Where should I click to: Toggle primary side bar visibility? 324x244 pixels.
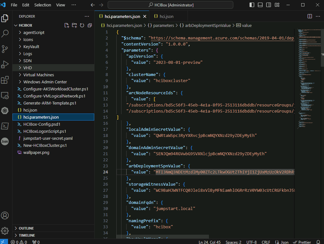click(x=252, y=5)
